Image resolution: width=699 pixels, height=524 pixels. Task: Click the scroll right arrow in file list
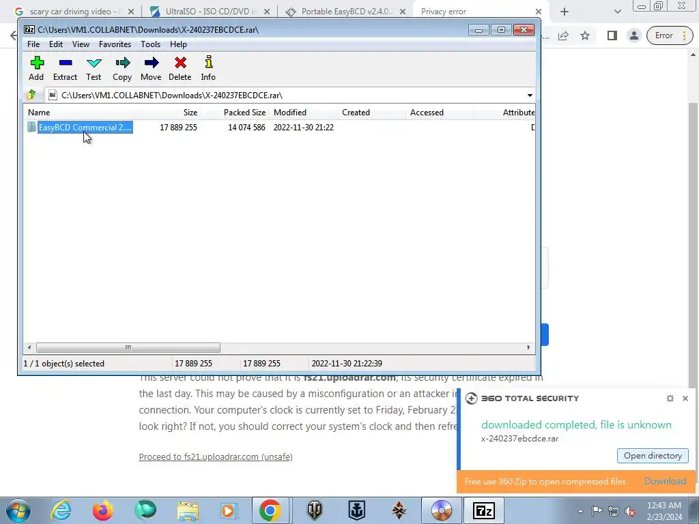(529, 347)
